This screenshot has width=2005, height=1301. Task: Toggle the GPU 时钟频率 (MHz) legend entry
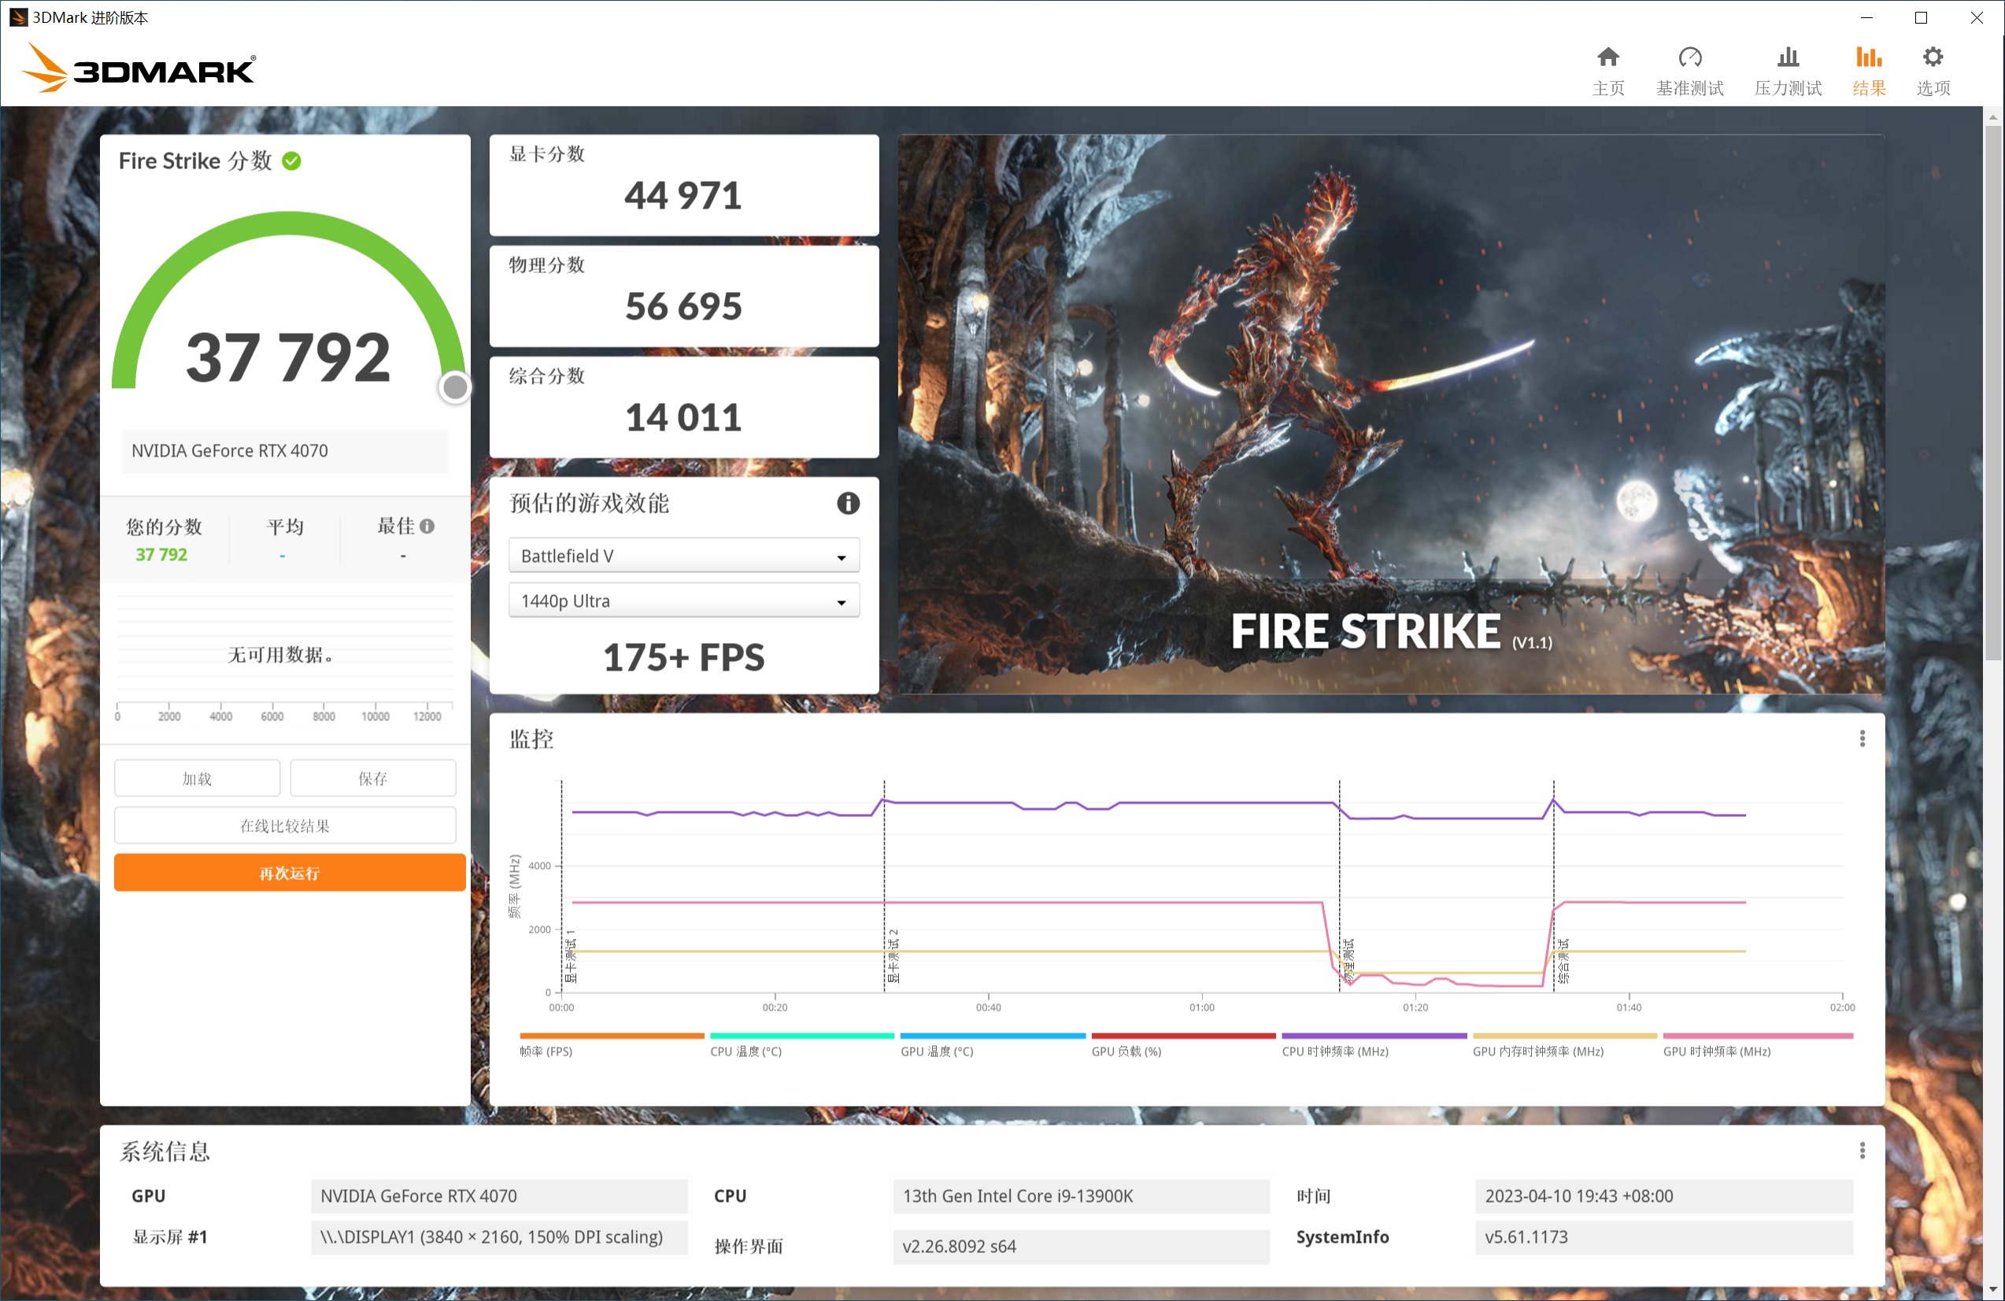tap(1757, 1045)
